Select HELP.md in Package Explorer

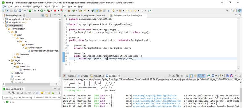tap(17, 73)
